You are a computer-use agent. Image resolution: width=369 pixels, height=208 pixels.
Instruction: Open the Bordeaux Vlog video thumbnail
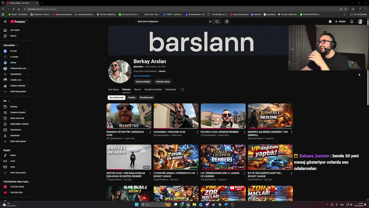pos(129,116)
